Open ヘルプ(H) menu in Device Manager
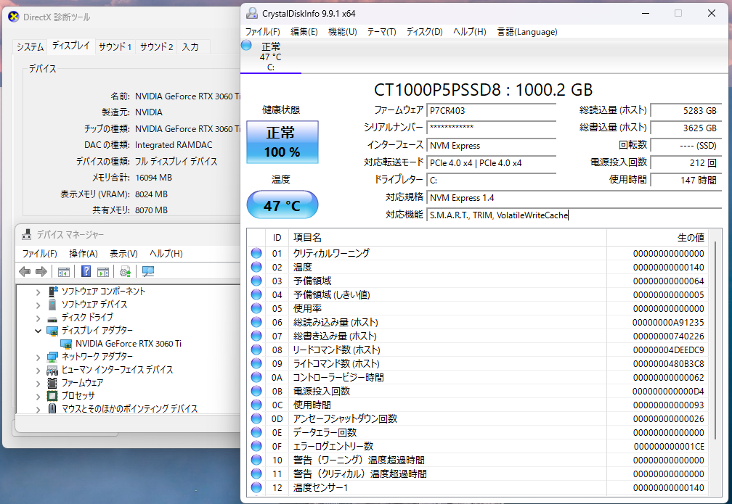The height and width of the screenshot is (504, 732). [166, 254]
